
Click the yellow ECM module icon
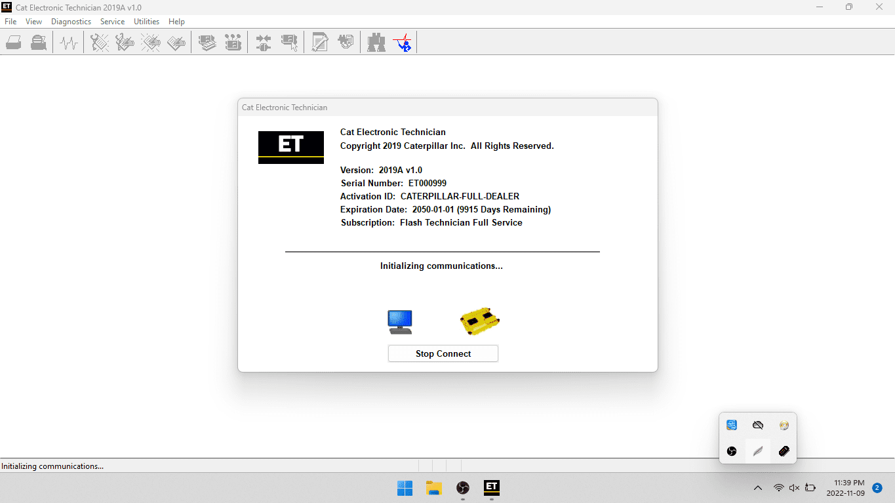coord(480,321)
